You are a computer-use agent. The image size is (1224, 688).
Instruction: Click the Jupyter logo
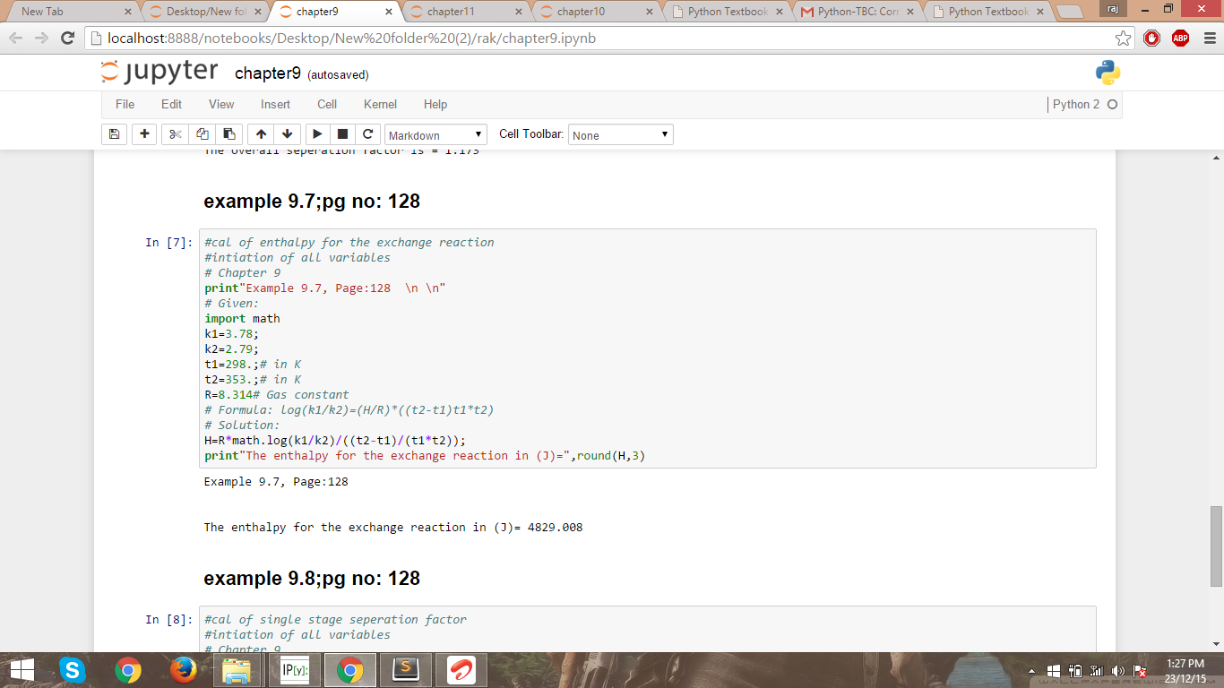159,72
